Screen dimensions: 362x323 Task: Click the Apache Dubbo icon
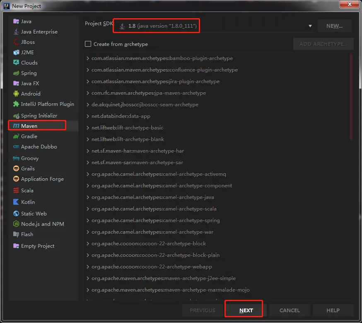pyautogui.click(x=16, y=147)
